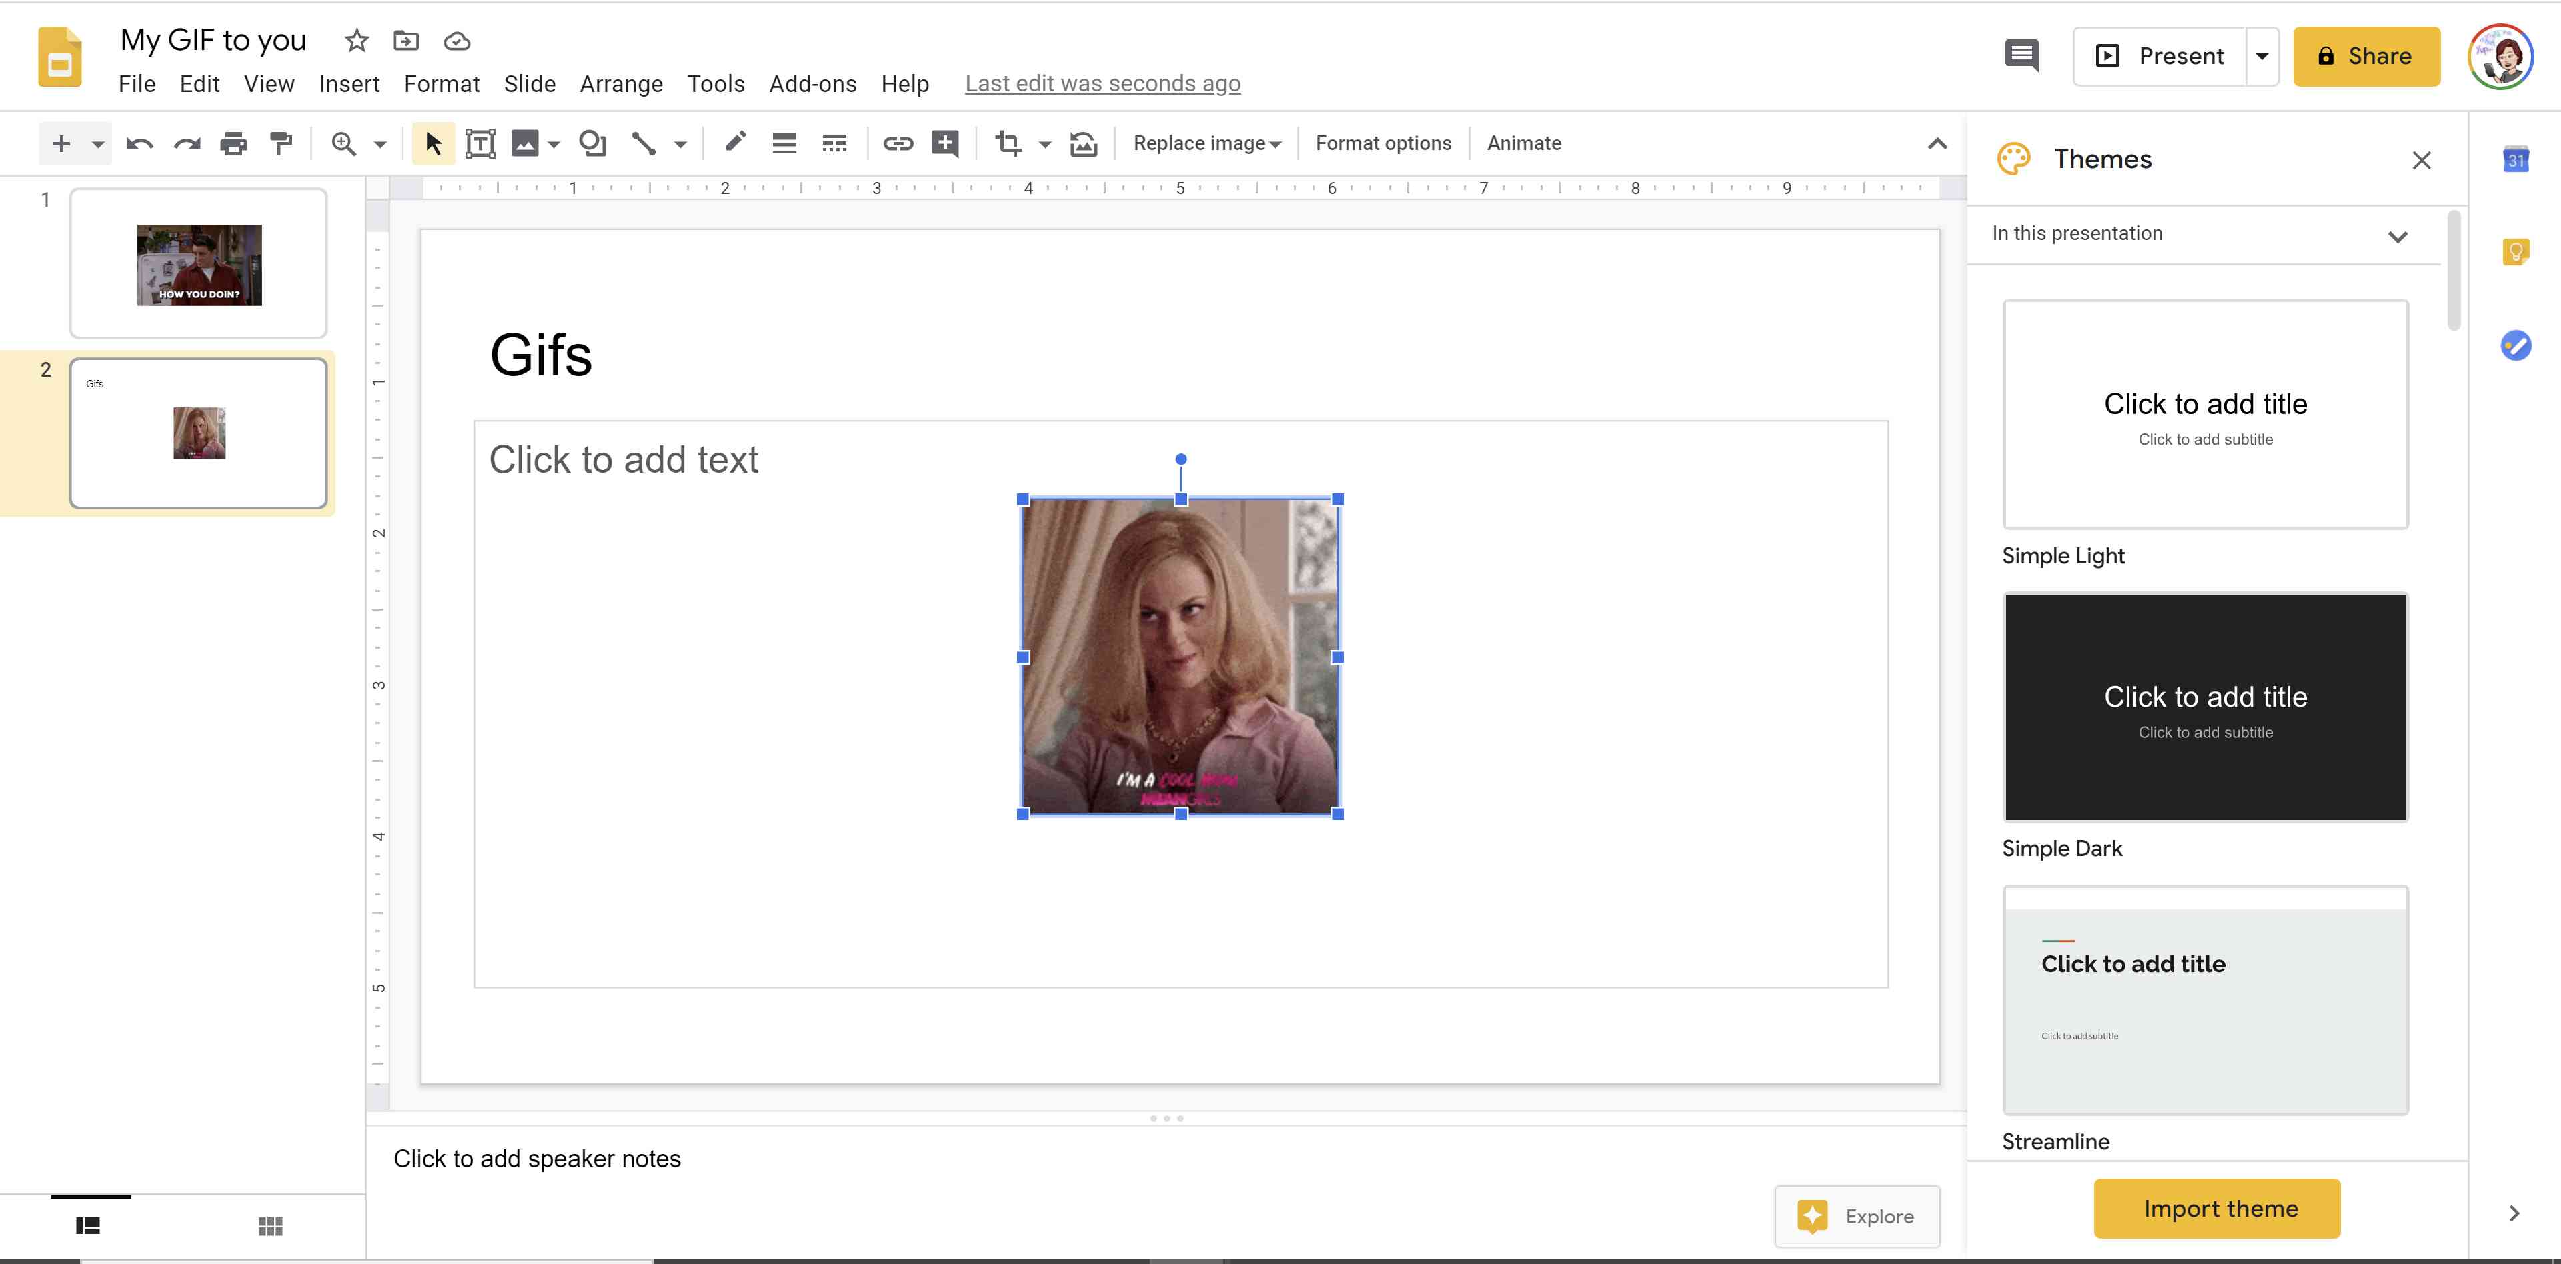Image resolution: width=2561 pixels, height=1264 pixels.
Task: Select slide 1 thumbnail
Action: [x=199, y=263]
